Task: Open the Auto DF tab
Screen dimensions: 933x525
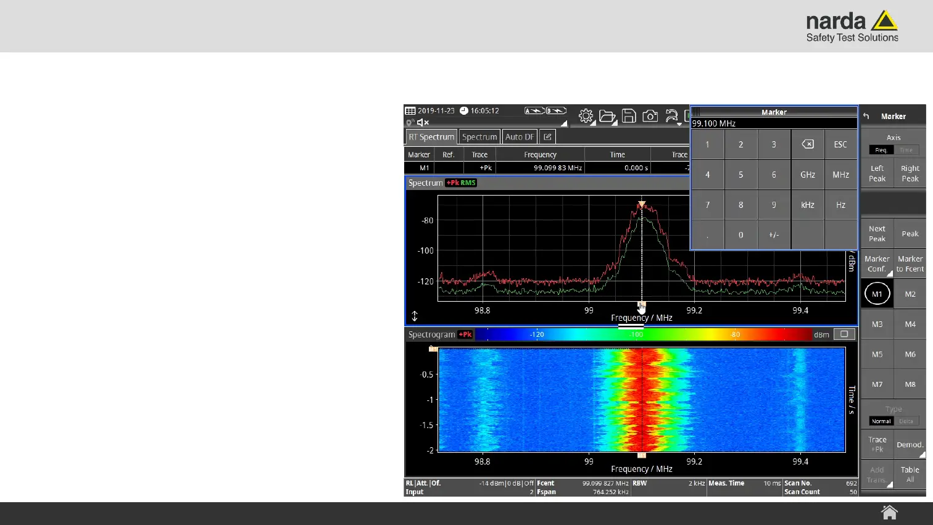Action: pyautogui.click(x=520, y=137)
